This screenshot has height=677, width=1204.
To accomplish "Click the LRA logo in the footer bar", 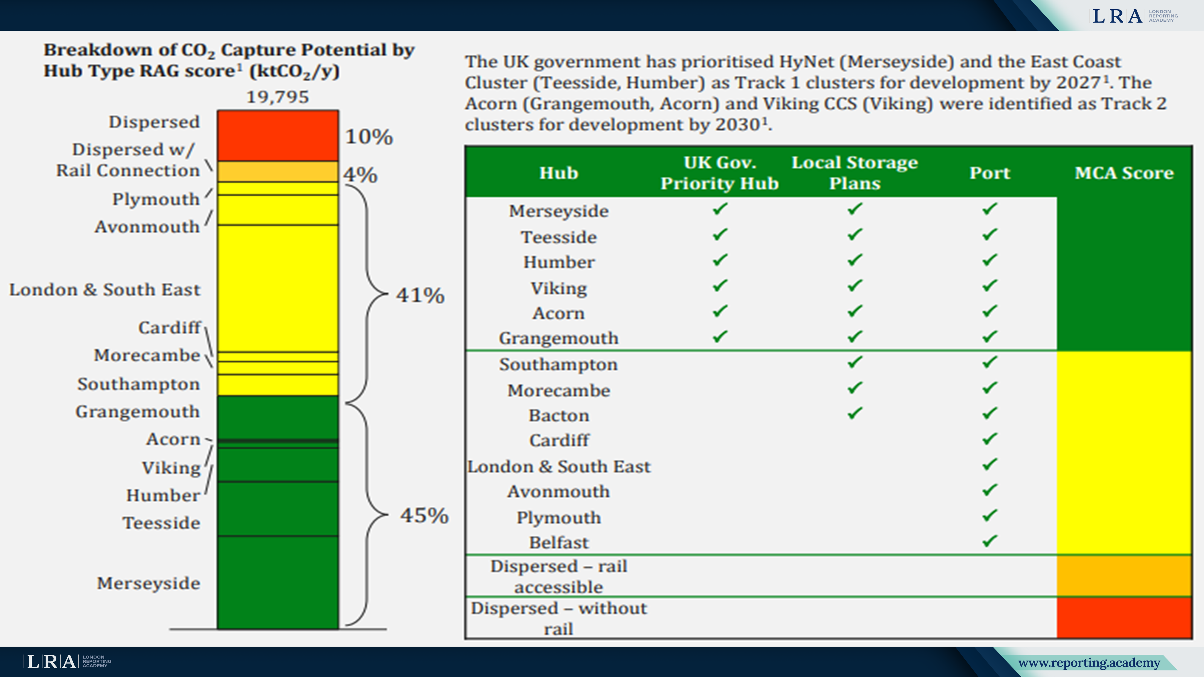I will [x=67, y=662].
